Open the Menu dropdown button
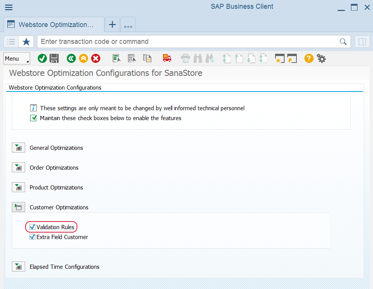Screen dimensions: 373x289 point(17,58)
